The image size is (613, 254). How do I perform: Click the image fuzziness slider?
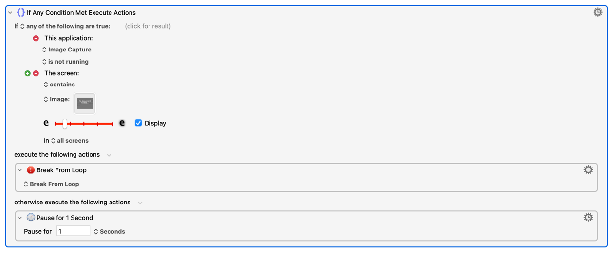[84, 124]
